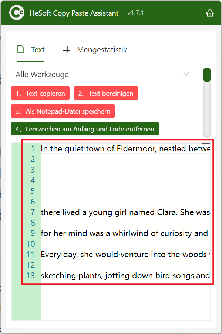The width and height of the screenshot is (222, 334).
Task: Expand the Alle Werkzeuge dropdown
Action: click(103, 74)
